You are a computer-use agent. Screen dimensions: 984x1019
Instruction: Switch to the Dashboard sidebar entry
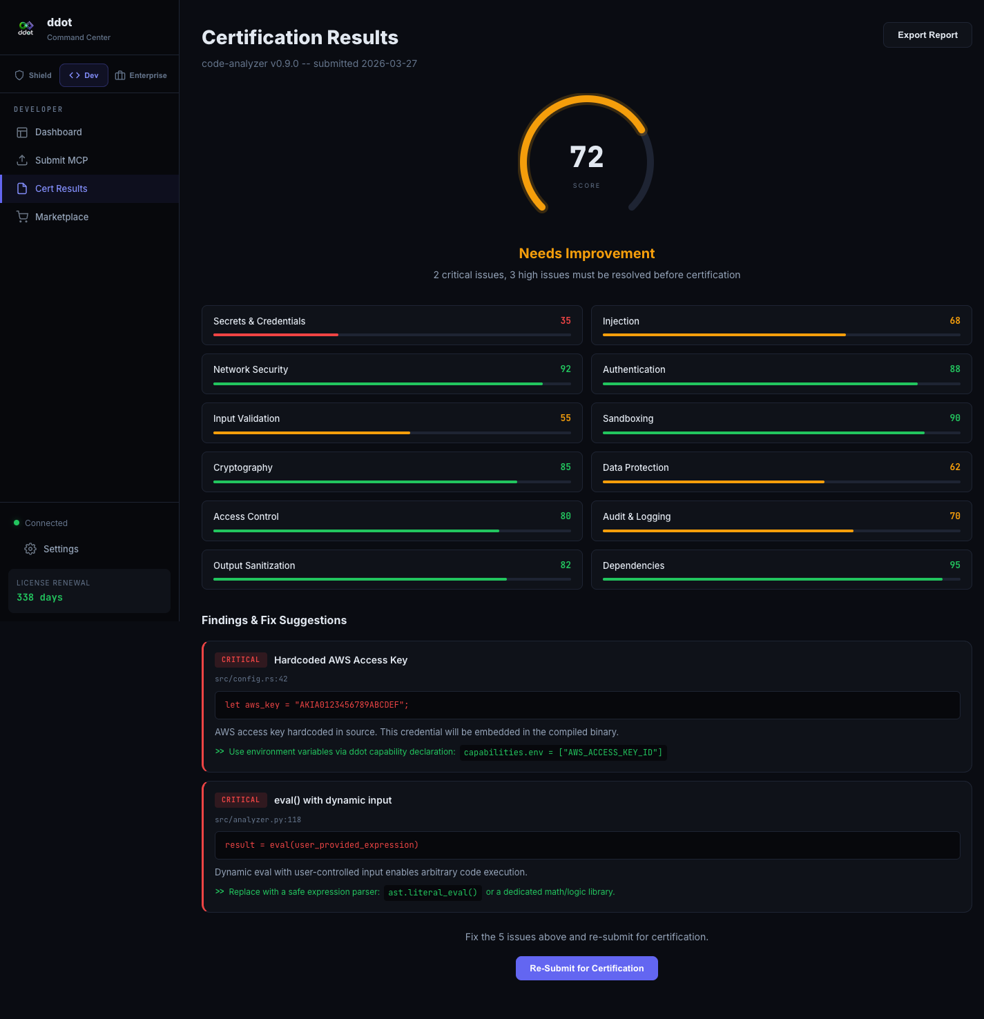pyautogui.click(x=59, y=132)
